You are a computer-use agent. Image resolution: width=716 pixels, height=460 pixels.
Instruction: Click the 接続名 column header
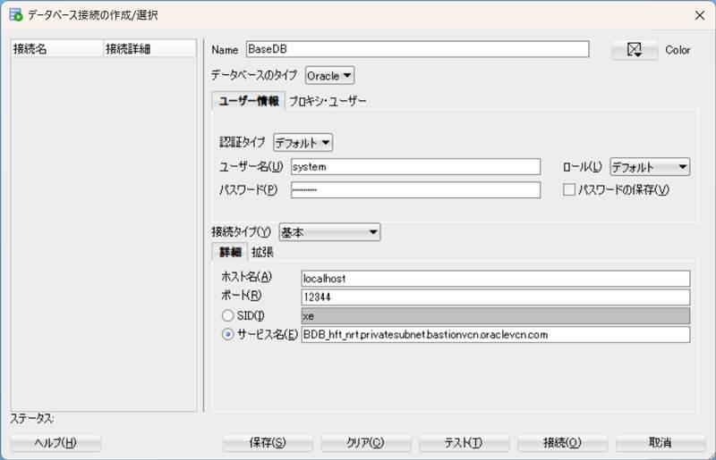(x=57, y=49)
